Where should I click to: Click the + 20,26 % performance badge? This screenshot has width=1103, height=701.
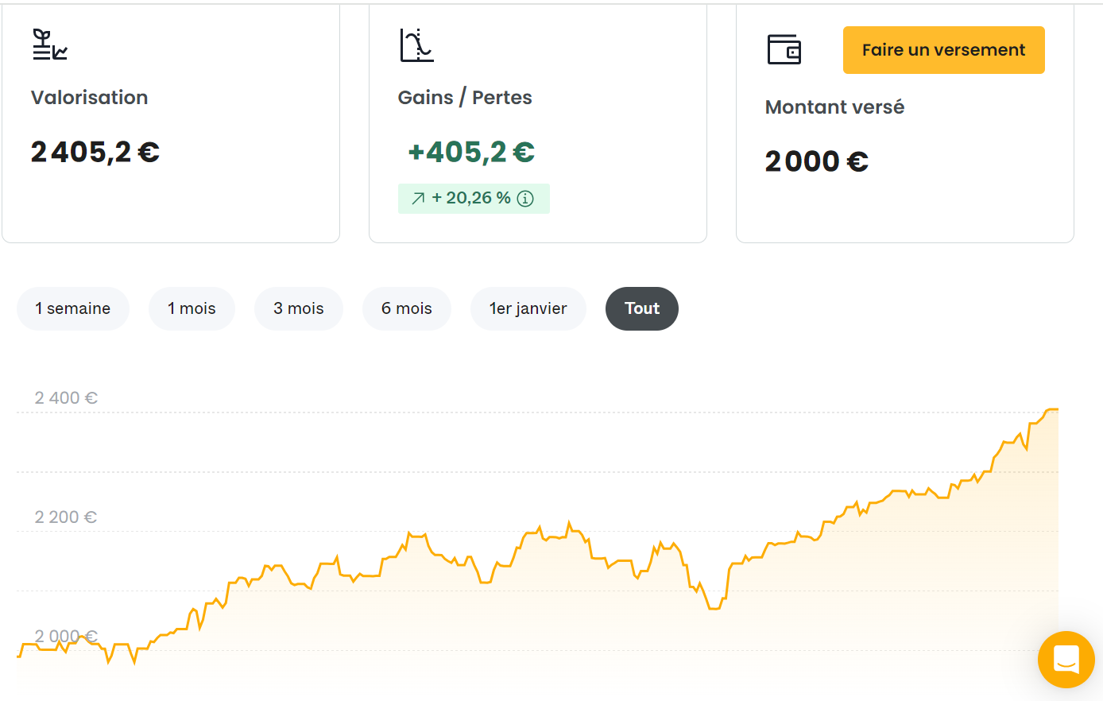473,199
